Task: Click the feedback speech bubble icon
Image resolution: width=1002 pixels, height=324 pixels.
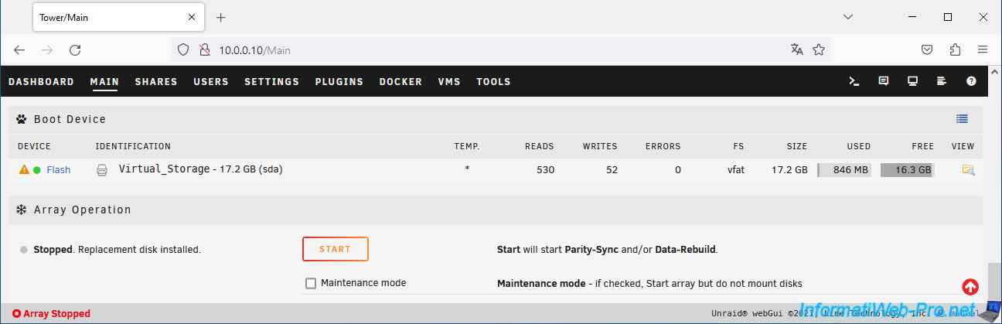Action: tap(884, 81)
